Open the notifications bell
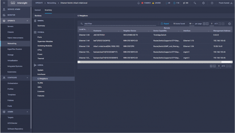 [139, 3]
